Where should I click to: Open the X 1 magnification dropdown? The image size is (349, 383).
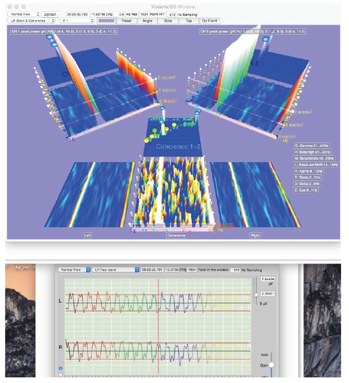(77, 21)
